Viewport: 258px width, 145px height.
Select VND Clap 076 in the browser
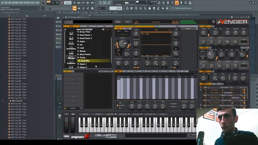point(16,58)
